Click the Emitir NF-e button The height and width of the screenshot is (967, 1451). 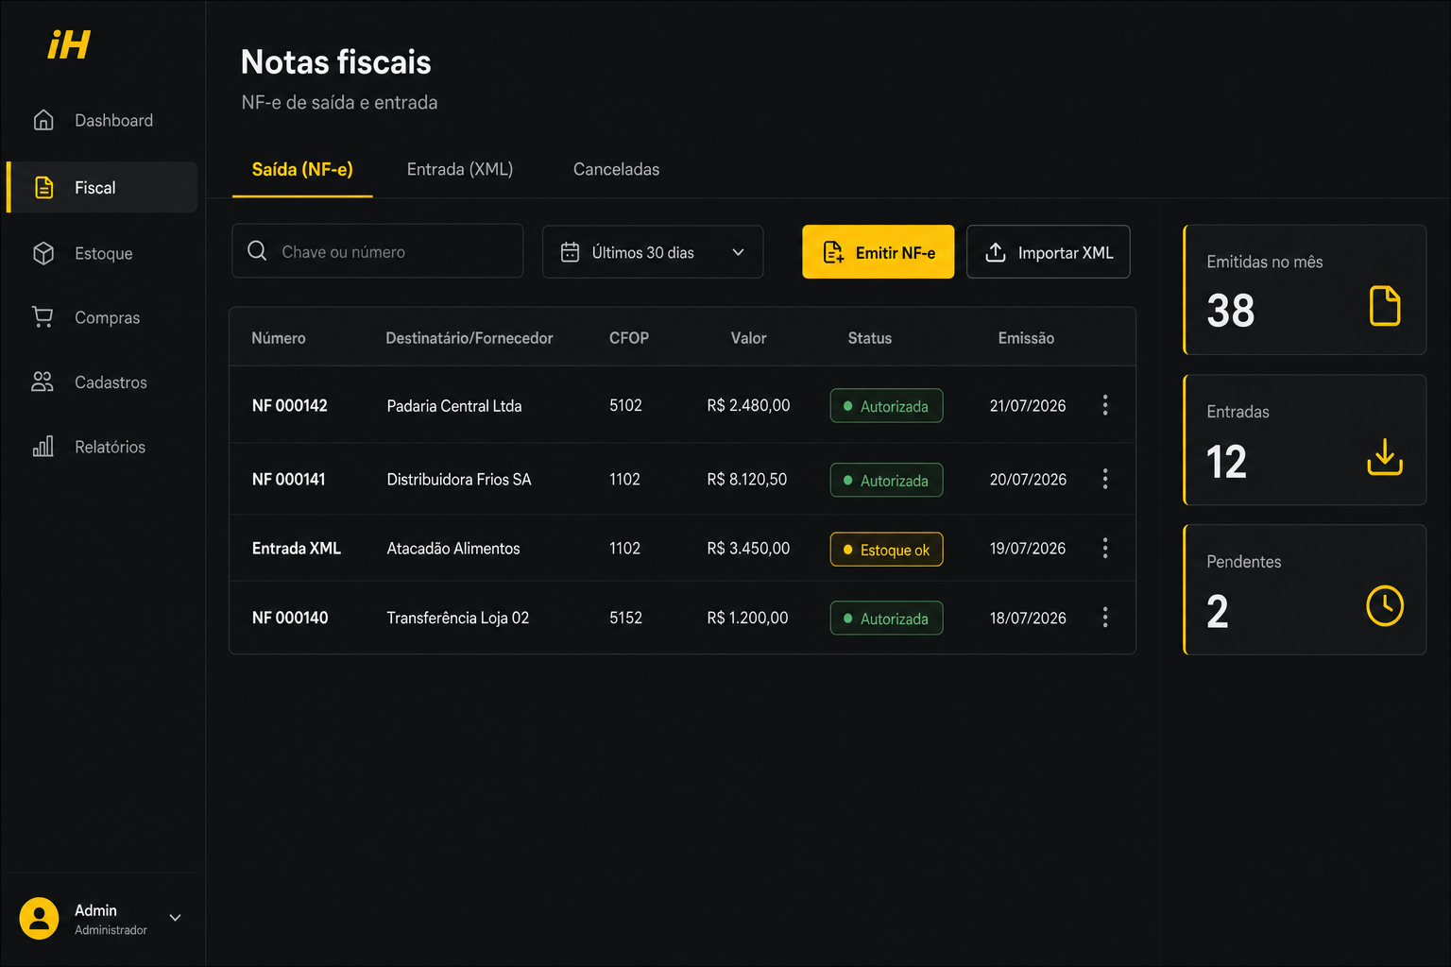[879, 252]
